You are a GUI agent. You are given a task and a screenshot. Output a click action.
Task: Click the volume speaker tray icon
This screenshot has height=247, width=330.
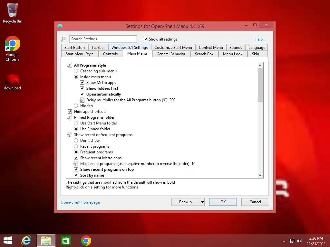pyautogui.click(x=299, y=241)
